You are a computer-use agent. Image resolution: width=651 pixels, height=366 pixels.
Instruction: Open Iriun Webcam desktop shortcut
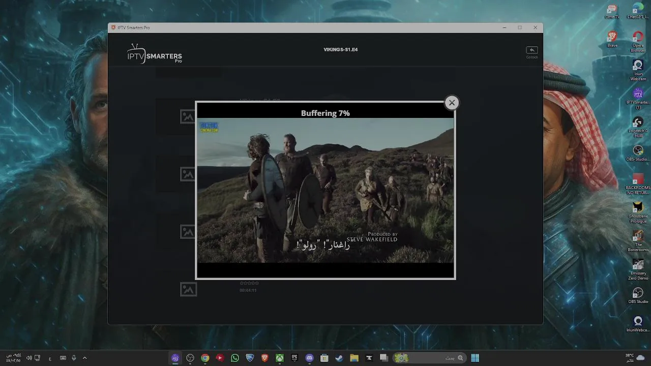pyautogui.click(x=638, y=70)
